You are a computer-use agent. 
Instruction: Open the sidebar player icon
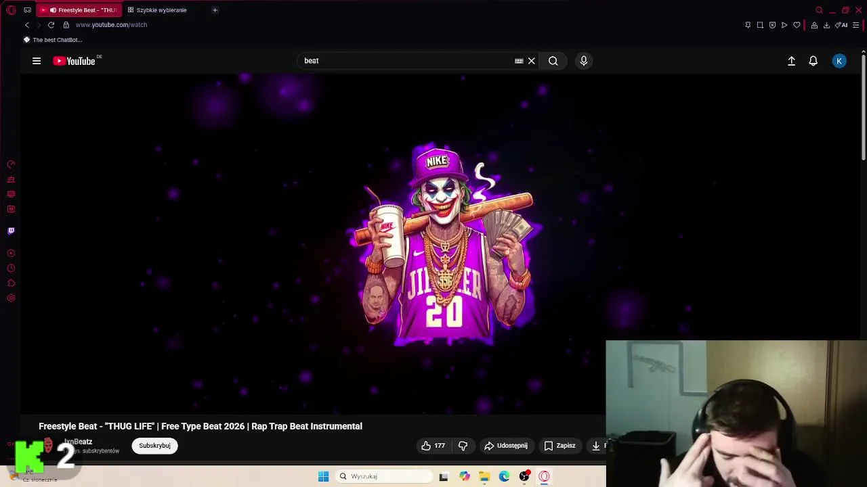[11, 253]
